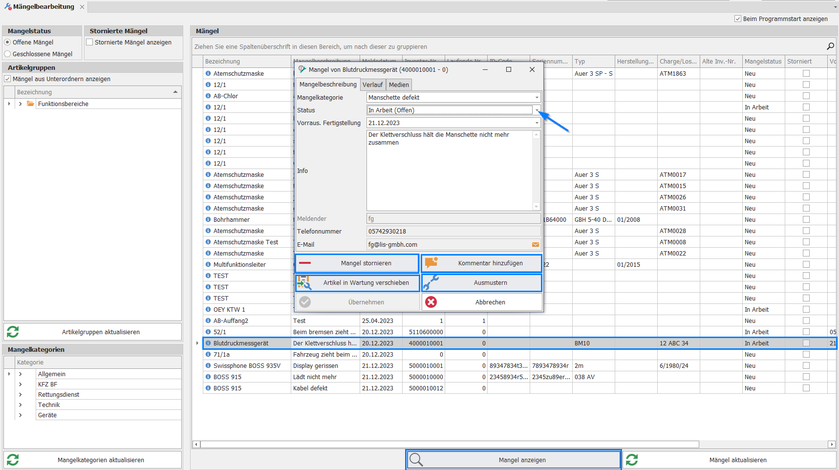Screen dimensions: 839x470
Task: Click the email envelope icon in E-Mail field
Action: pyautogui.click(x=536, y=245)
